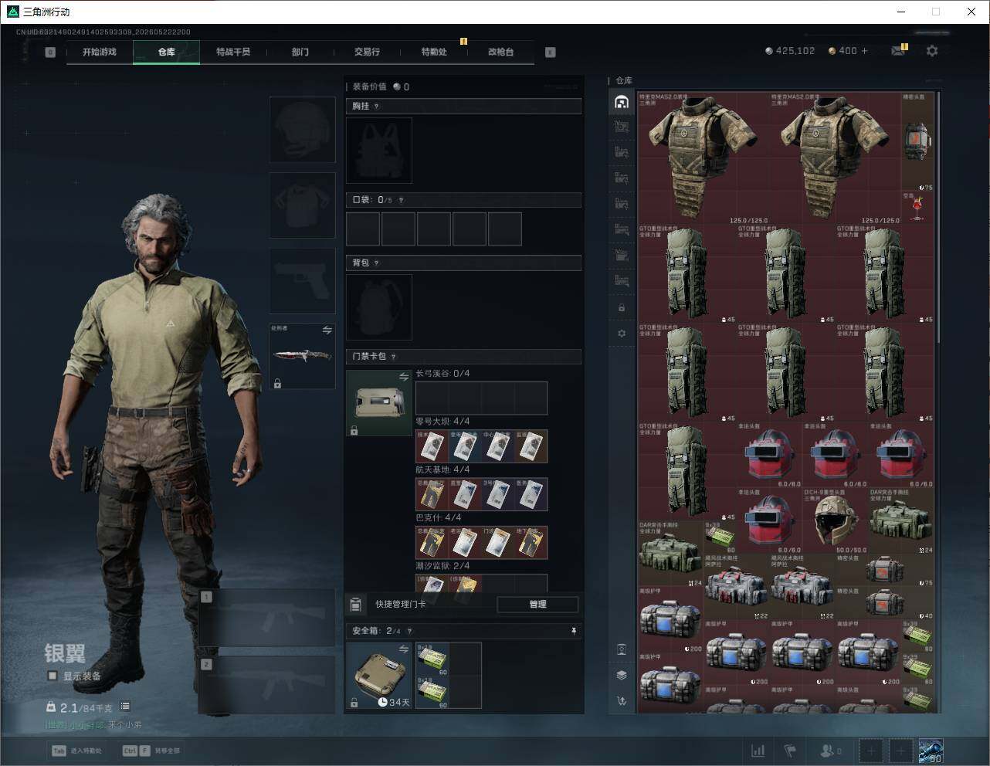
Task: Click the plus slot next to the friends icon
Action: [871, 751]
